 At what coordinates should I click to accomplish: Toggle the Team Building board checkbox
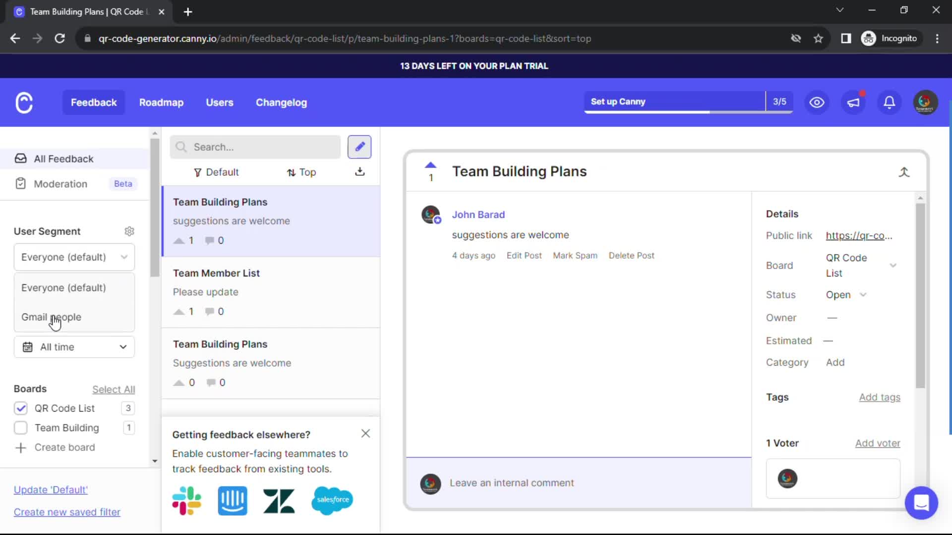(20, 428)
